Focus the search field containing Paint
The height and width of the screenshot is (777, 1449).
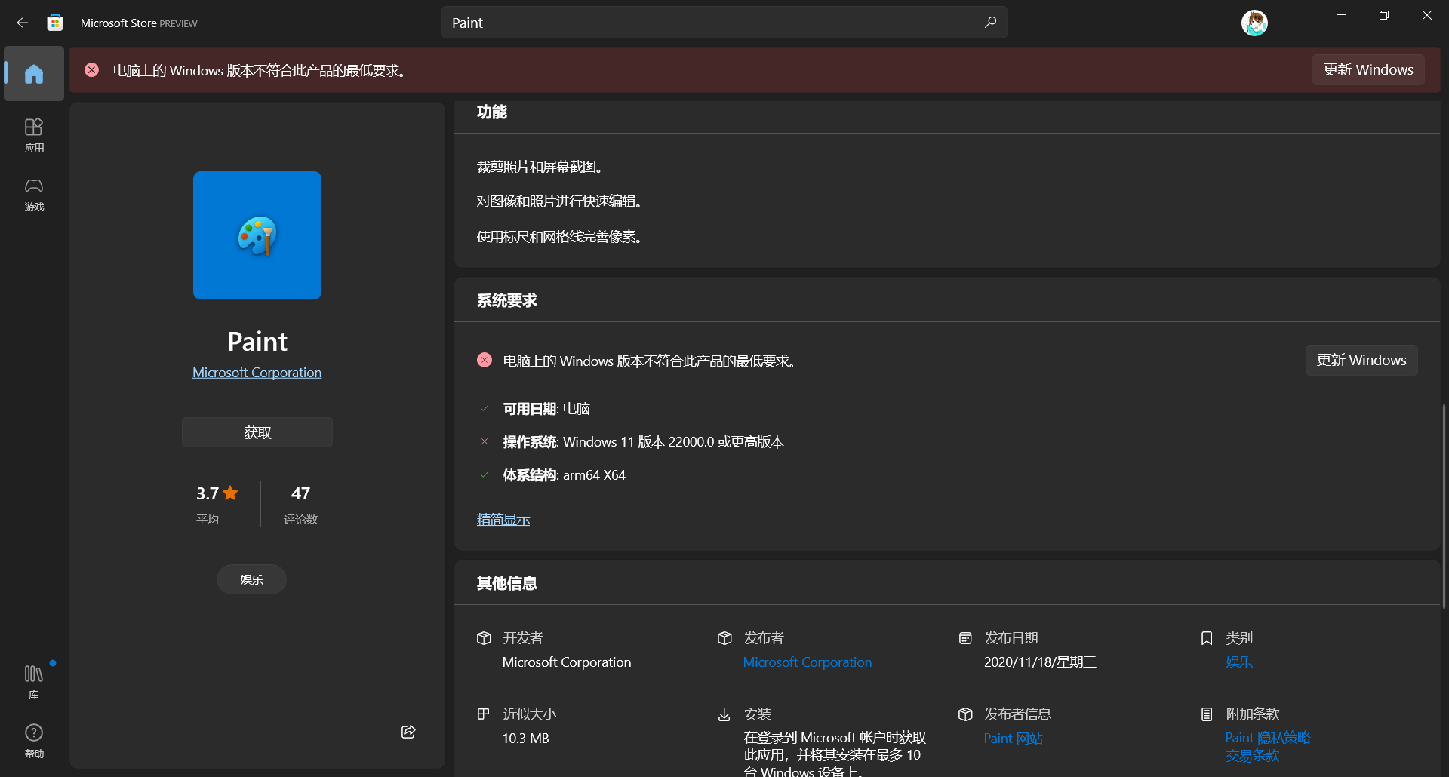724,23
